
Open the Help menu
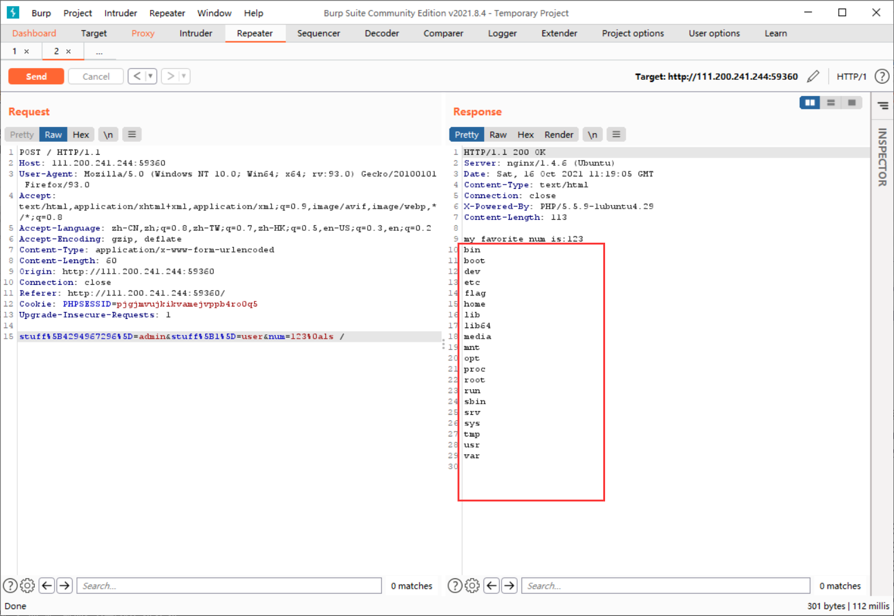point(254,13)
